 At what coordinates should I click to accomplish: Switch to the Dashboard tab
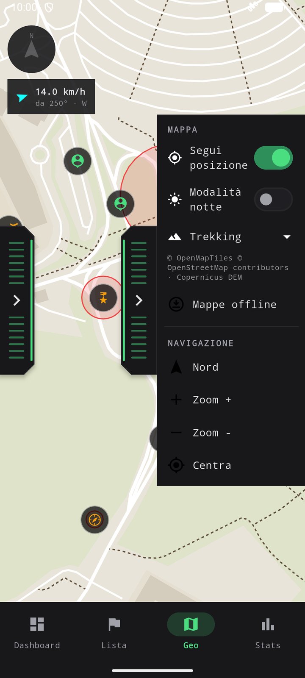tap(37, 634)
